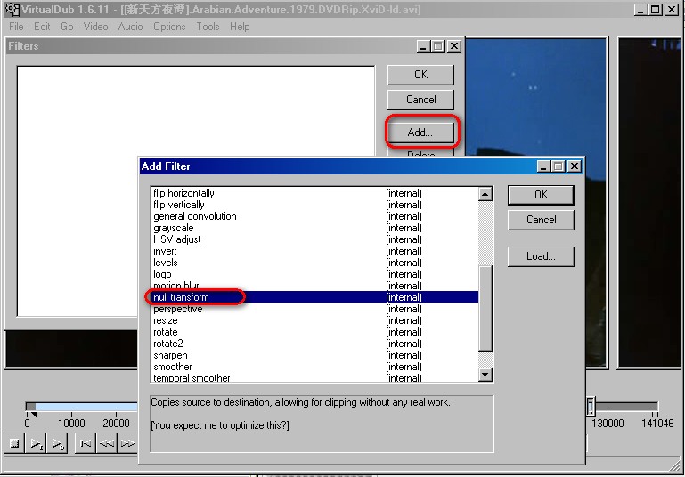Screen dimensions: 685x477
Task: Select the temporal smoother filter
Action: 314,377
